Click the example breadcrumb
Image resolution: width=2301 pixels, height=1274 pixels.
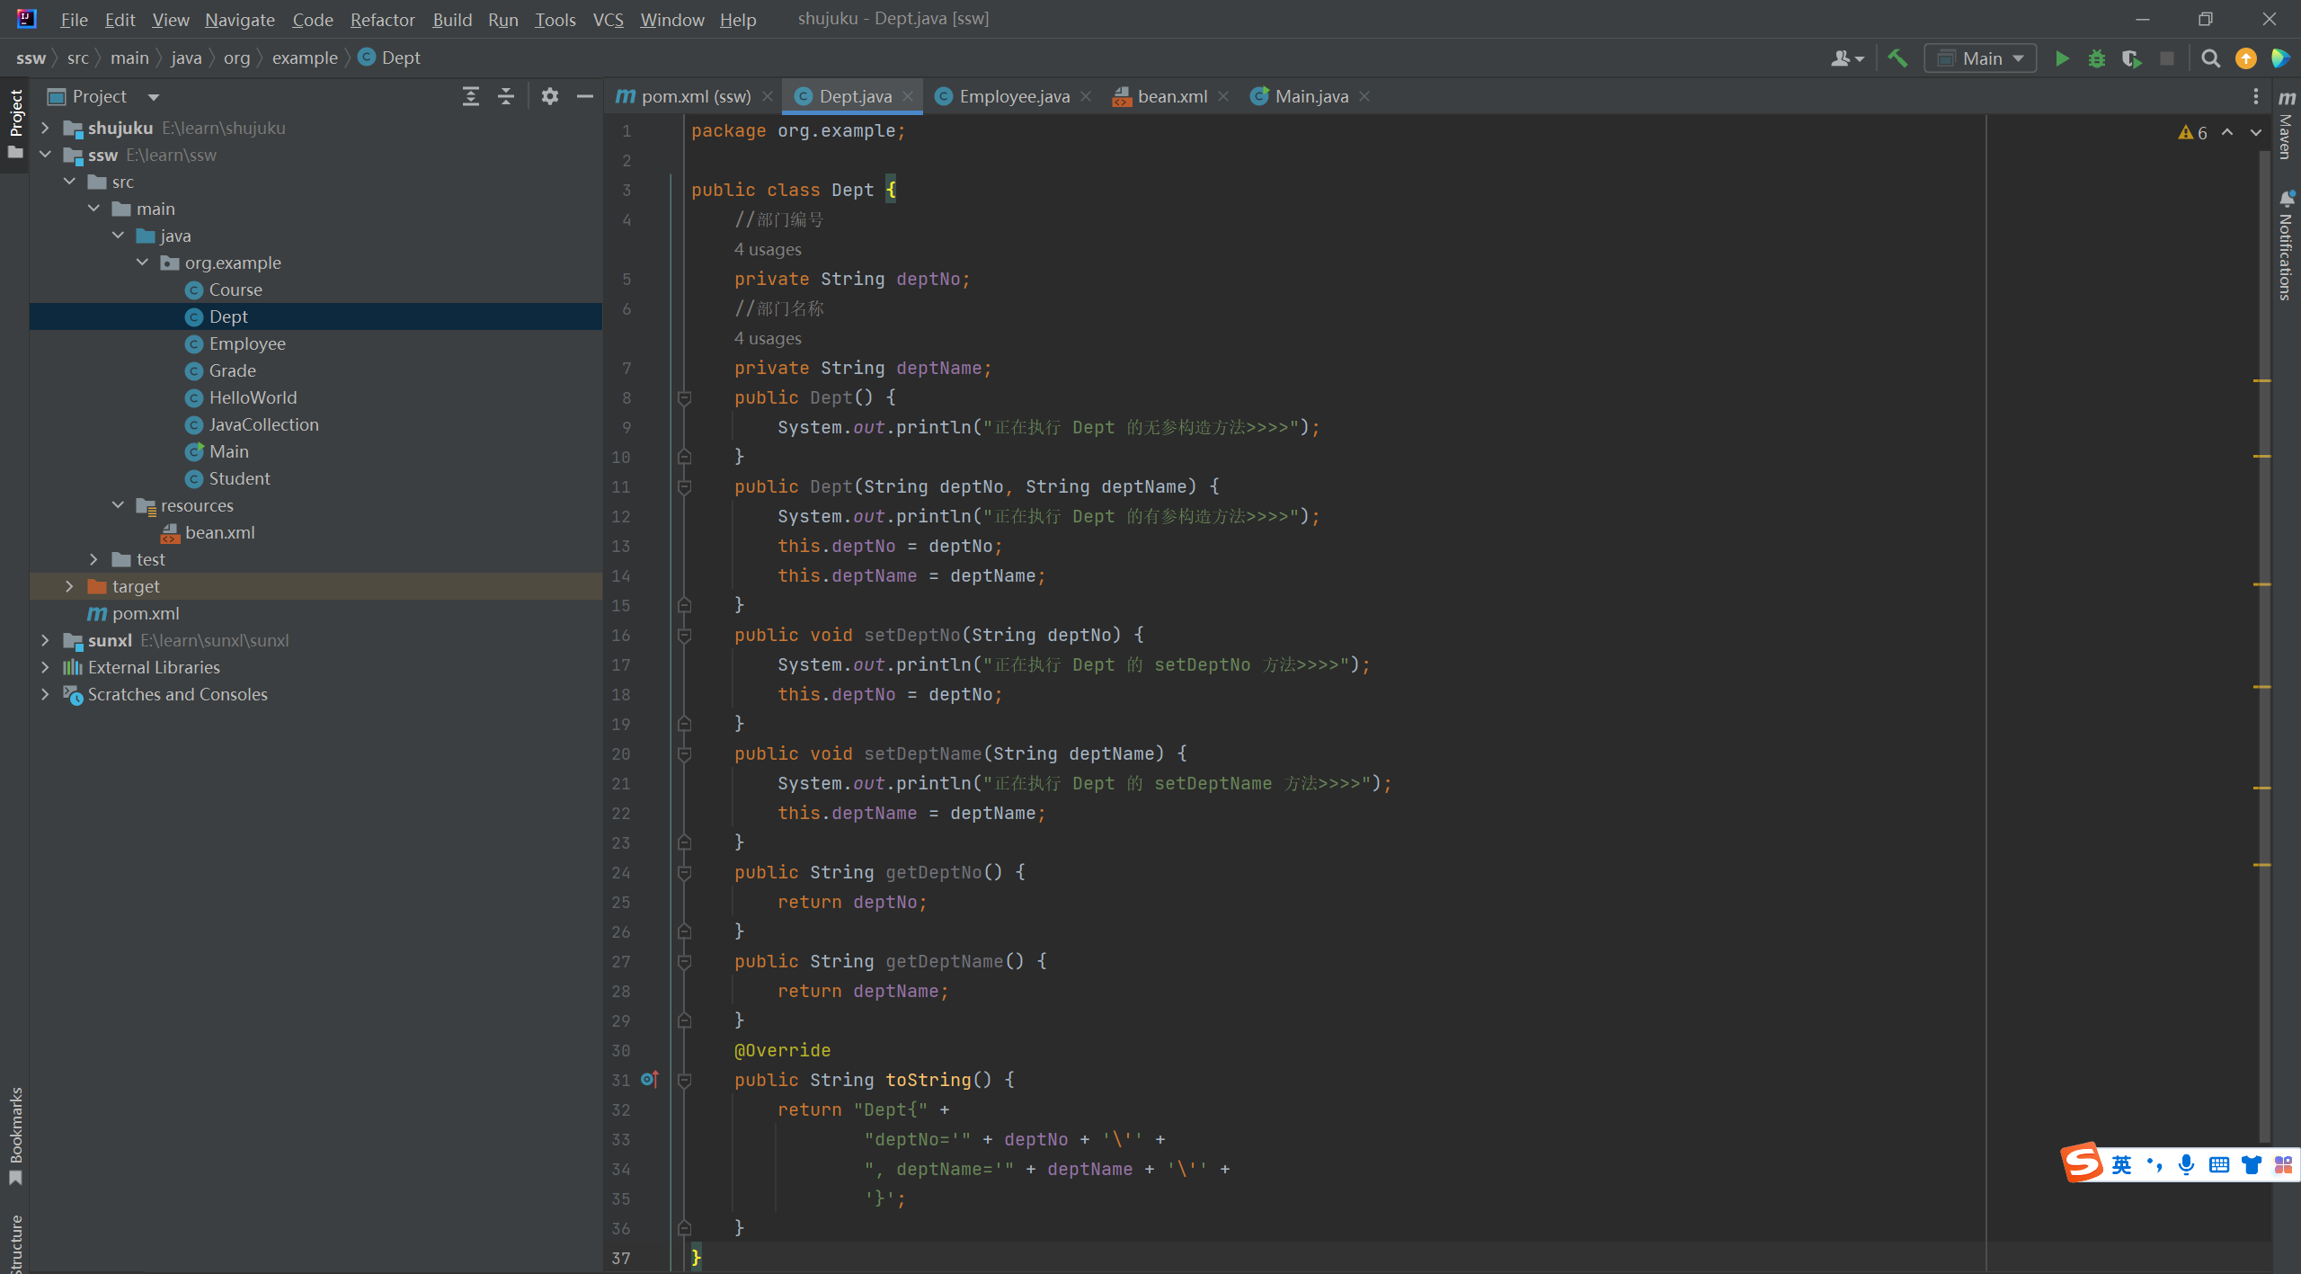tap(305, 58)
